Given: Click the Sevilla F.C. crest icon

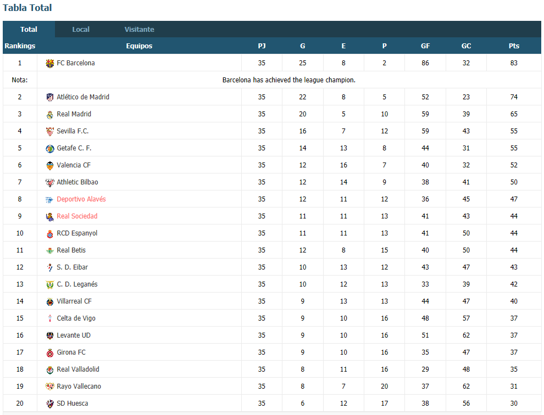Looking at the screenshot, I should (50, 131).
